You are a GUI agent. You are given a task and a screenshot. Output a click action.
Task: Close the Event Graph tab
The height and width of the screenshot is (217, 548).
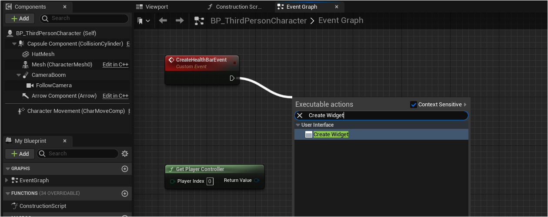pyautogui.click(x=337, y=7)
